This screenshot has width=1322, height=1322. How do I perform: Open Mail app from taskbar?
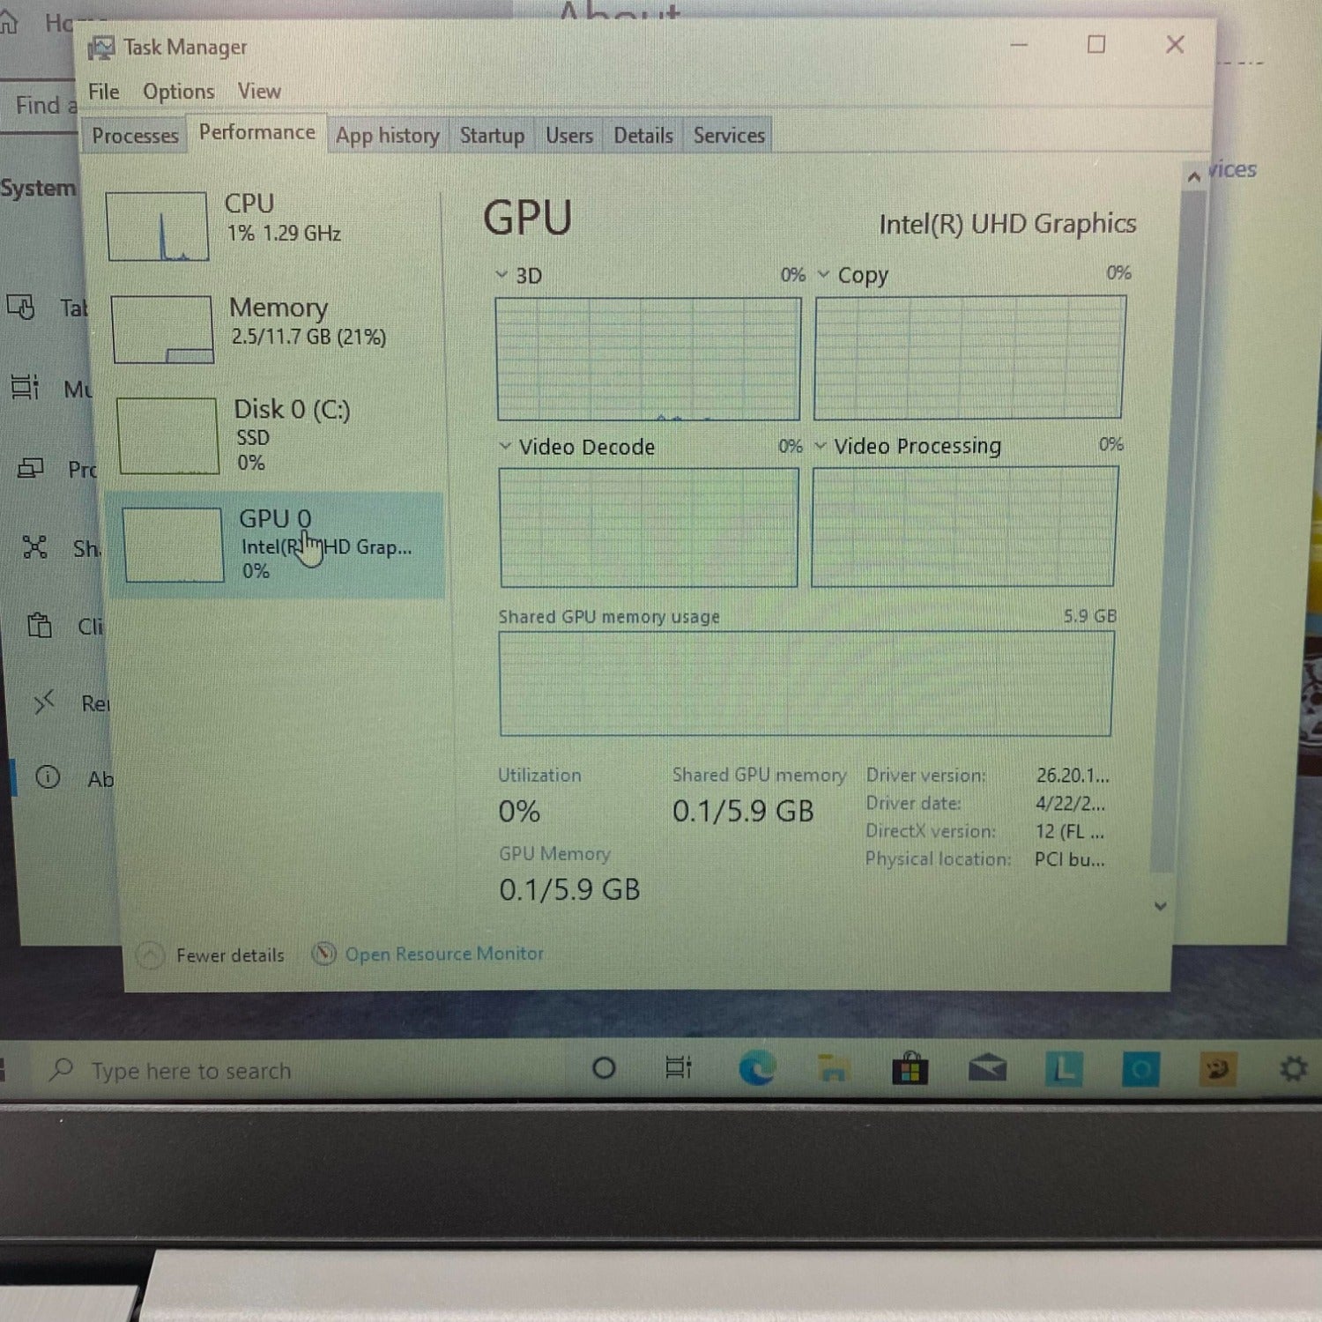[987, 1070]
